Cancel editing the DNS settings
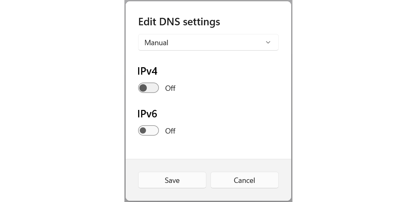Image resolution: width=416 pixels, height=202 pixels. pos(244,180)
